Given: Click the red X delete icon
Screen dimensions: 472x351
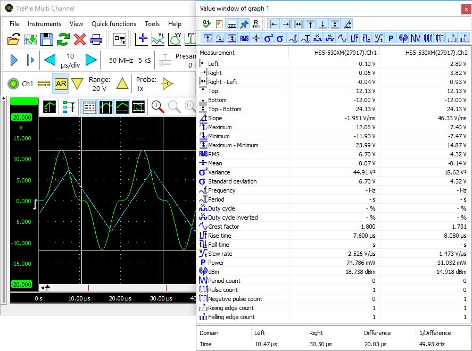Looking at the screenshot, I should point(80,39).
